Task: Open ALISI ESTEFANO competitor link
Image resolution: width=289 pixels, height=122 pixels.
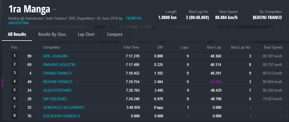Action: point(57,90)
